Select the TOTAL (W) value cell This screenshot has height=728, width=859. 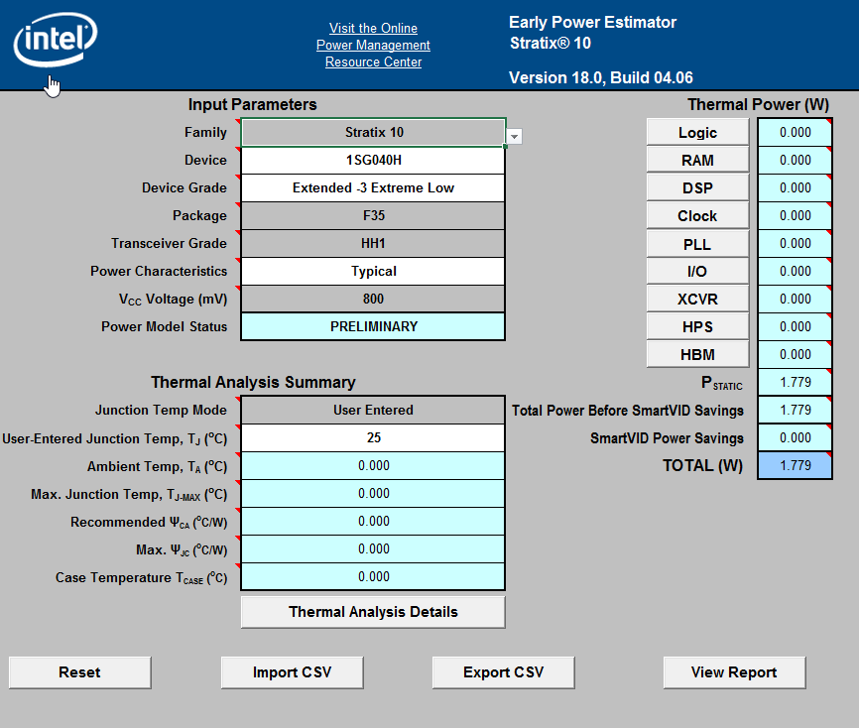[x=795, y=465]
